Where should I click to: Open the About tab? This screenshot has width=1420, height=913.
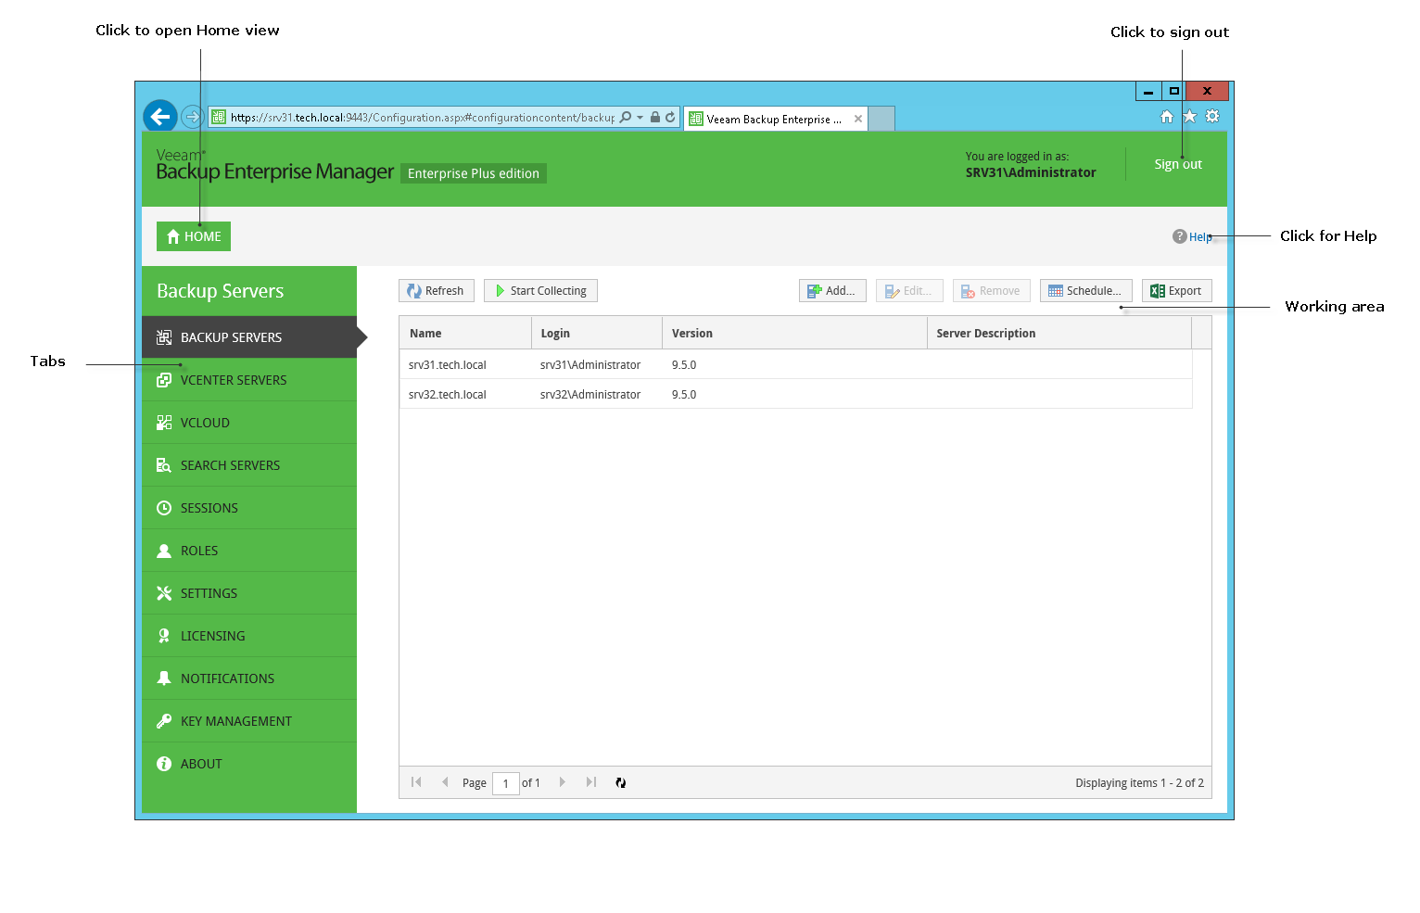[249, 764]
